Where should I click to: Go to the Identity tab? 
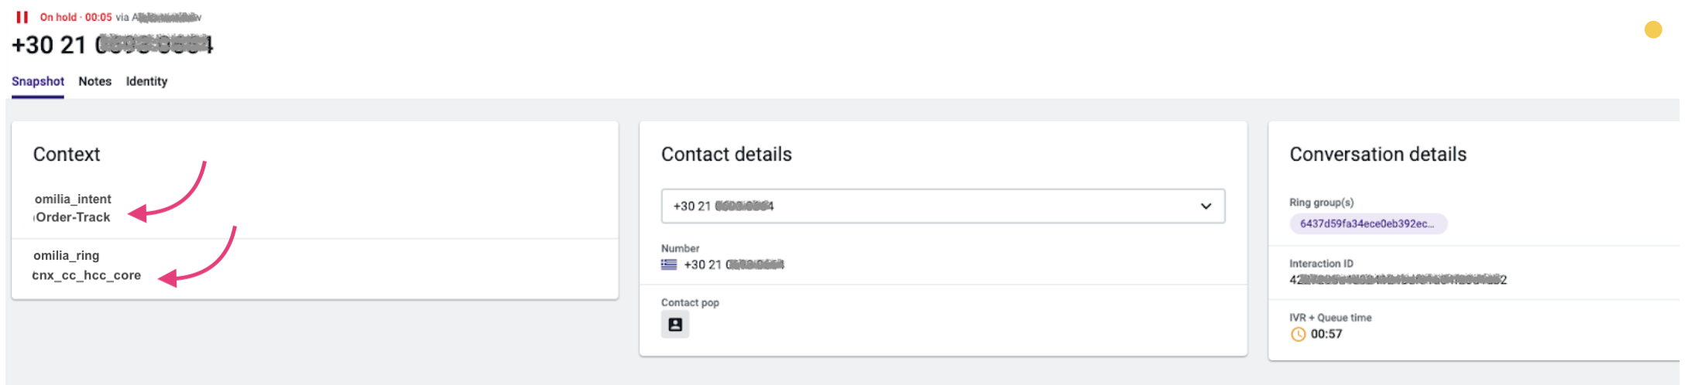click(x=146, y=81)
